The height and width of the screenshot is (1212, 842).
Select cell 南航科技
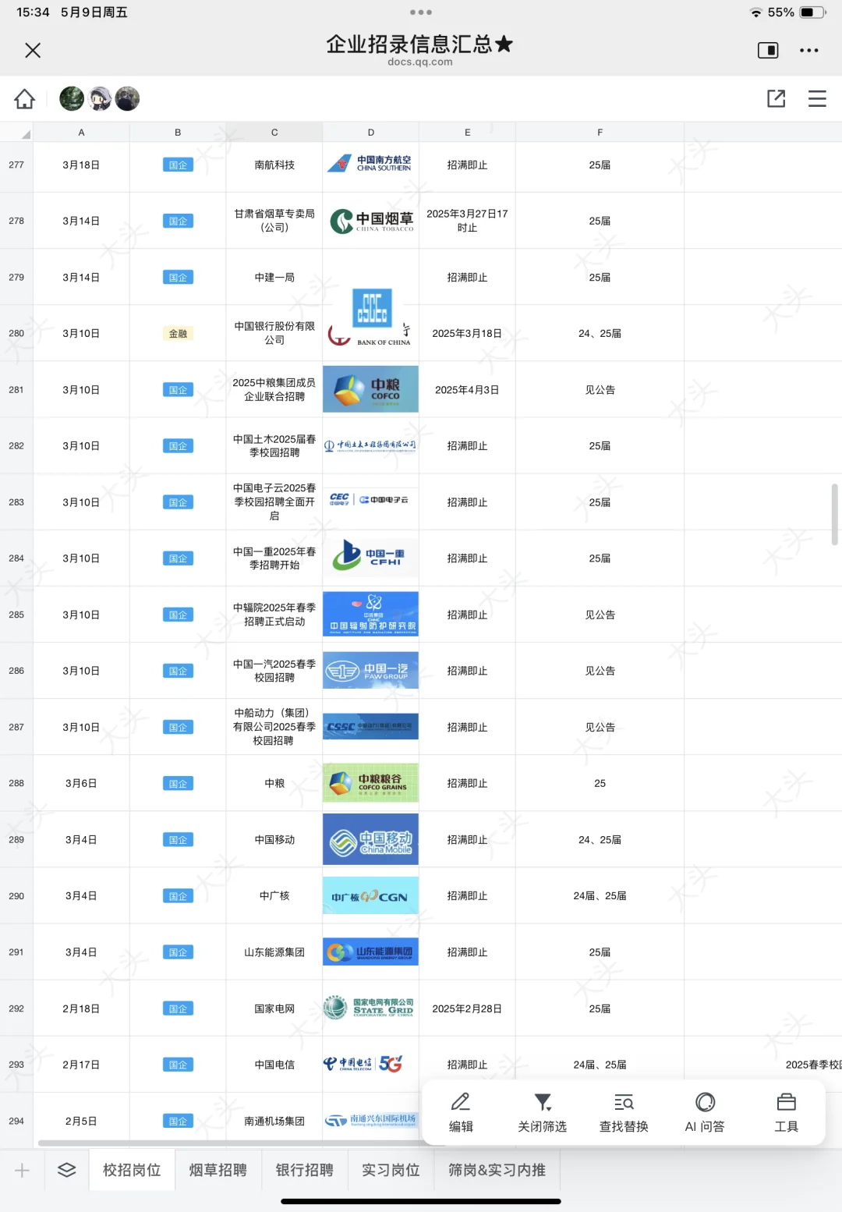coord(274,165)
